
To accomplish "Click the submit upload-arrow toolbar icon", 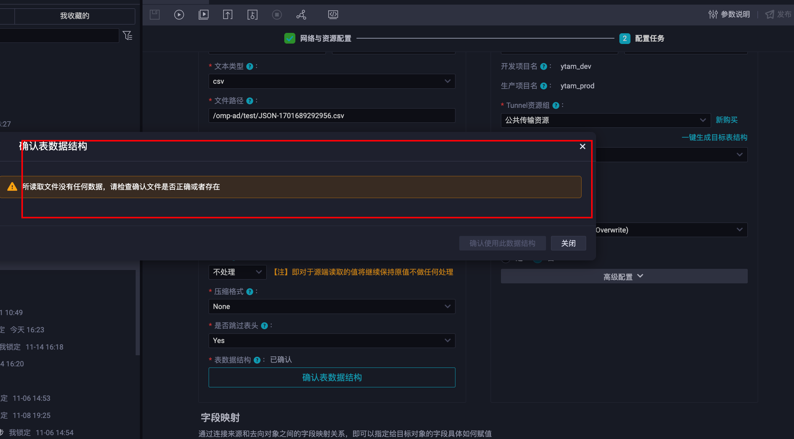I will tap(228, 15).
